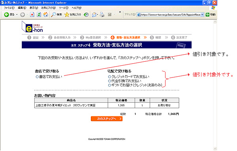Image resolution: width=237 pixels, height=151 pixels.
Task: Expand toolbar overflow chevron (»)
Action: 120,12
